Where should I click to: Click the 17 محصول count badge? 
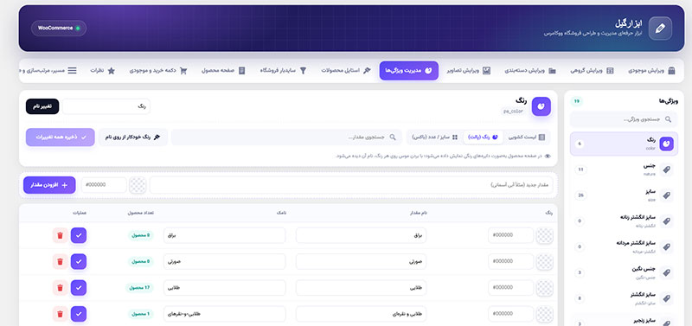pos(139,288)
